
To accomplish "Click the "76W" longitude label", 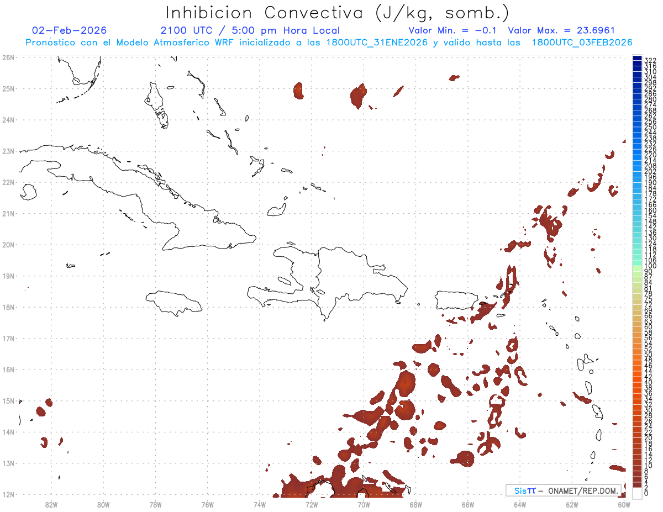I will coord(207,504).
